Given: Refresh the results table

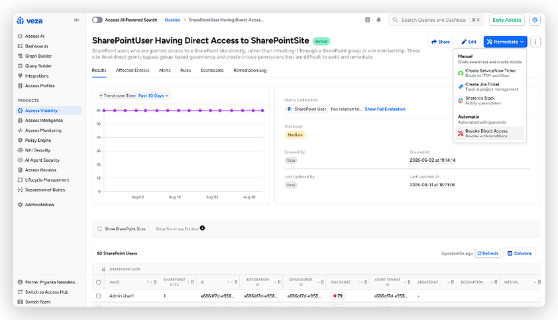Looking at the screenshot, I should 488,254.
